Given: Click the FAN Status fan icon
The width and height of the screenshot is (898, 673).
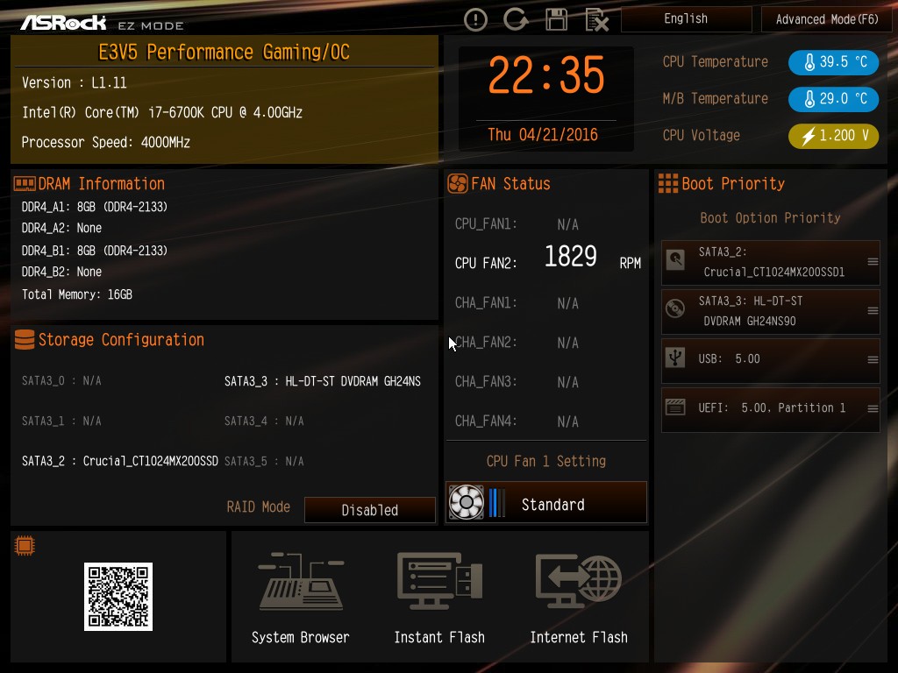Looking at the screenshot, I should point(458,184).
